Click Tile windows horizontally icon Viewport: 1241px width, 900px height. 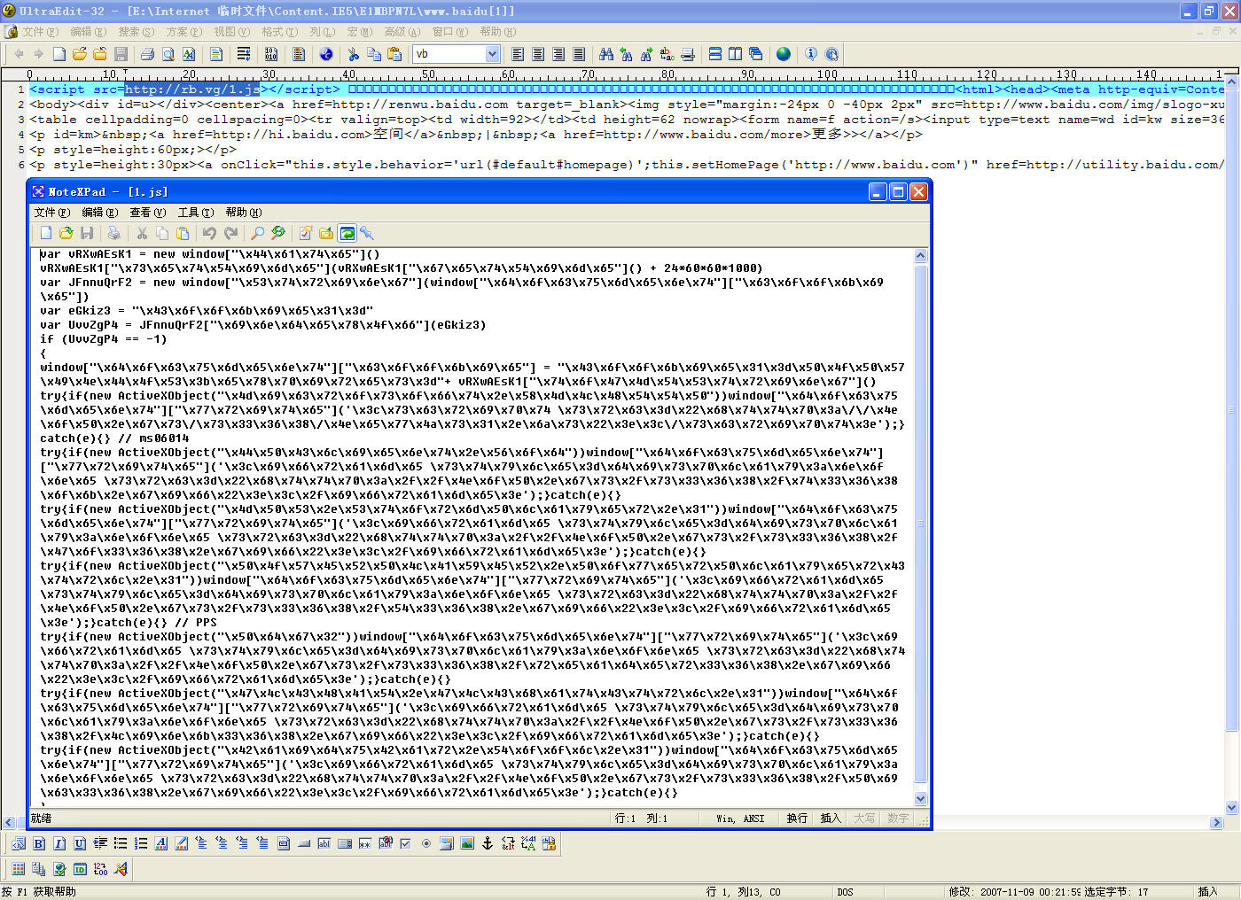click(714, 54)
